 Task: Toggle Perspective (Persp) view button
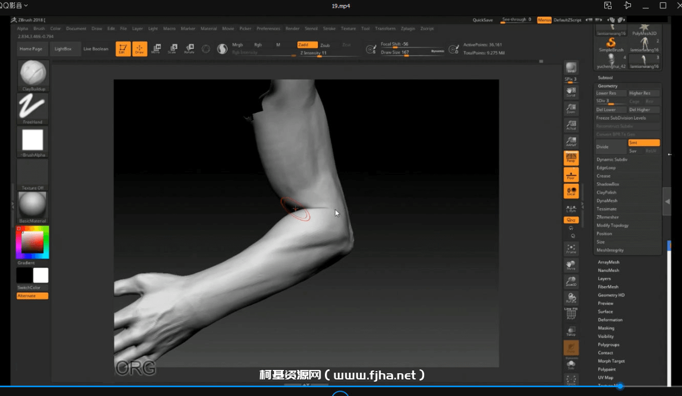click(x=571, y=158)
